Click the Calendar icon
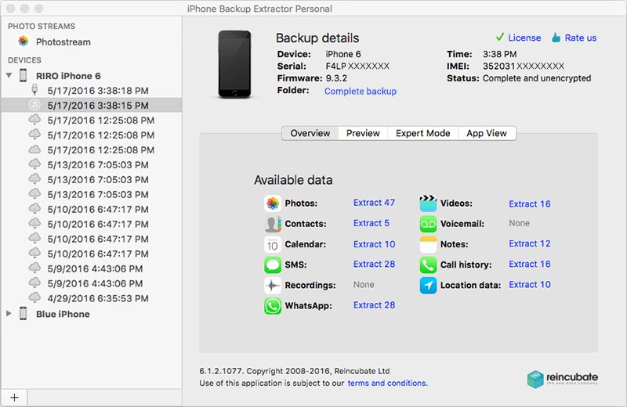 coord(273,244)
